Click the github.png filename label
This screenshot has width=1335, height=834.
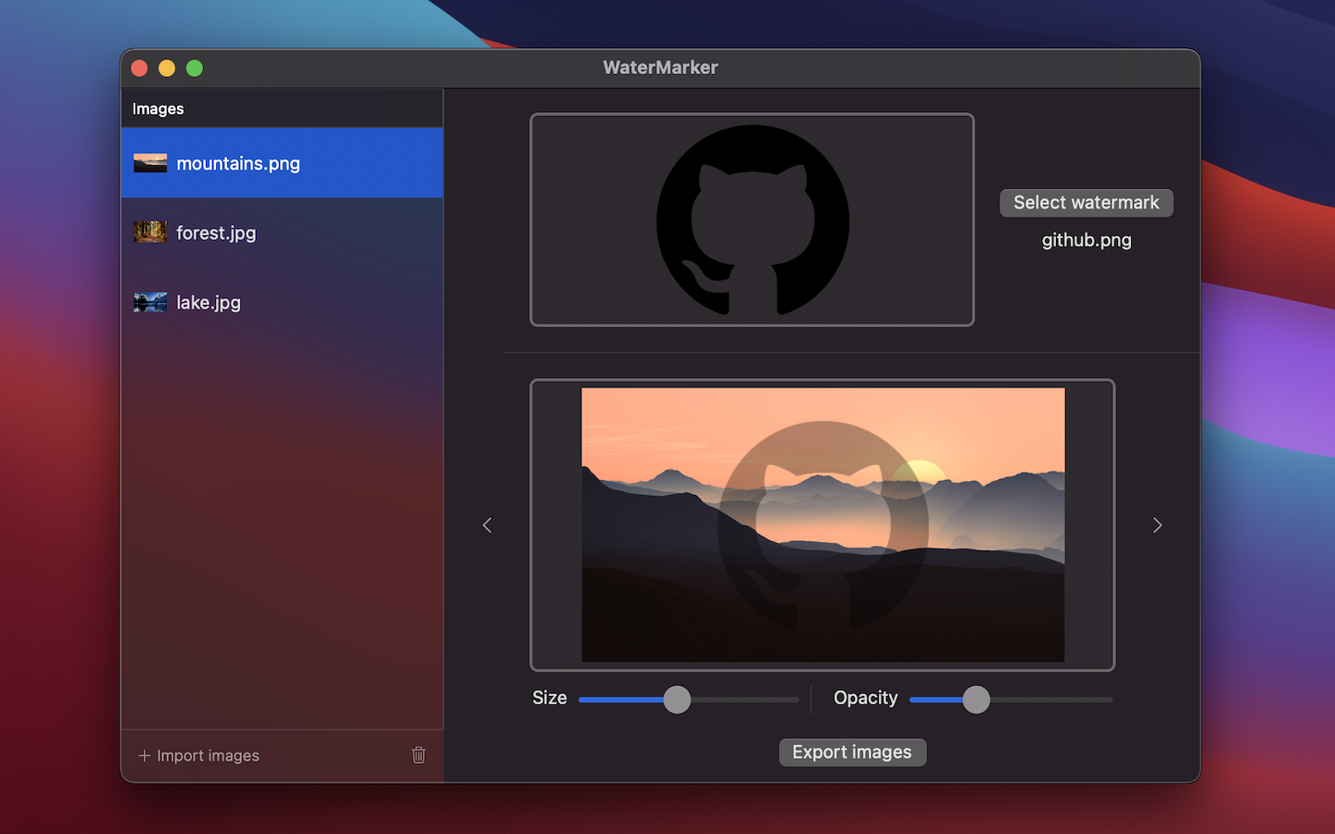(1087, 240)
